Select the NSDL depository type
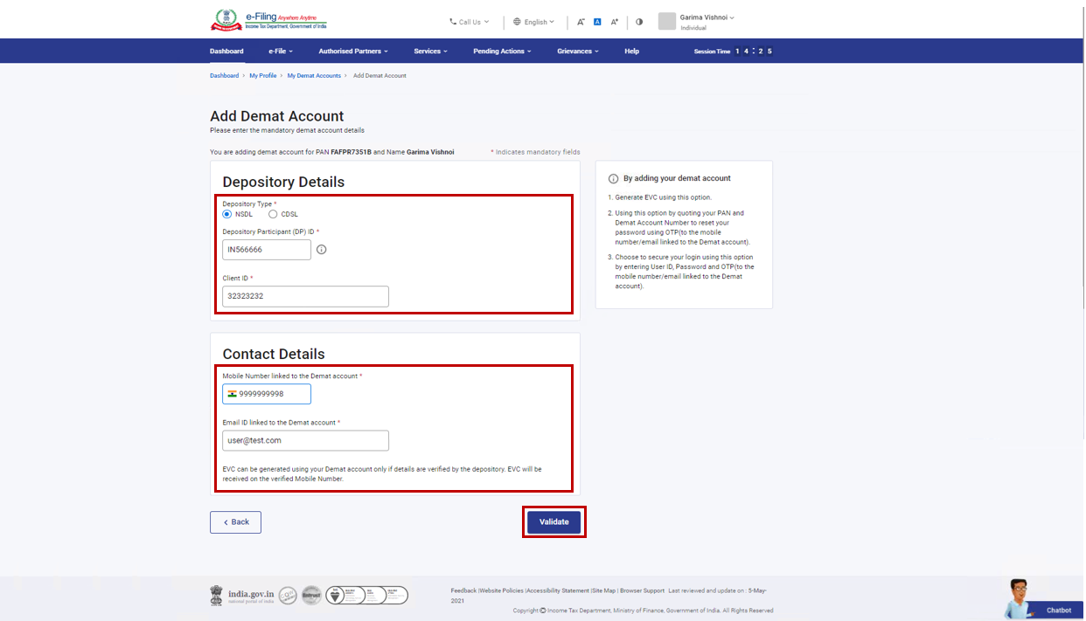This screenshot has width=1086, height=621. (x=227, y=214)
